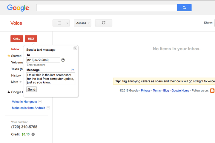Click the 71 character counter

[x=73, y=70]
